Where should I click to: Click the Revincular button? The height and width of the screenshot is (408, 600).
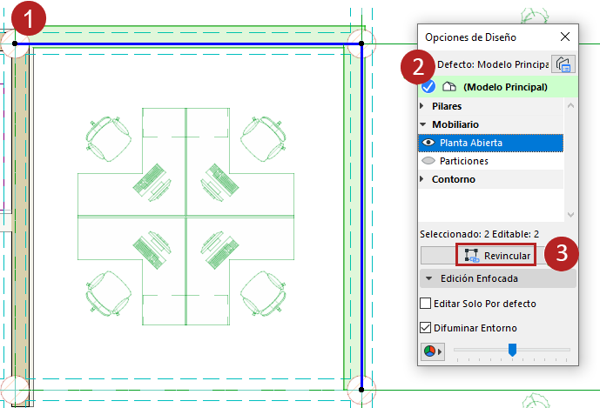(x=497, y=255)
